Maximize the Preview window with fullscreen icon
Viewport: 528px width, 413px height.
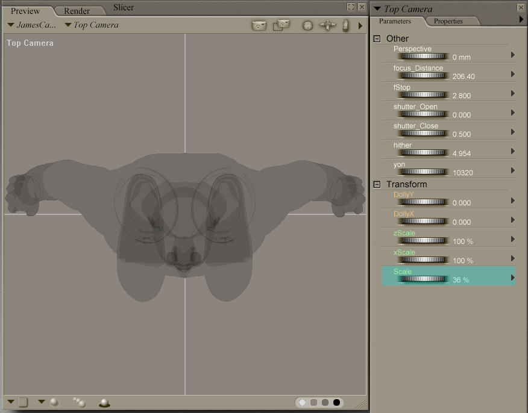(351, 7)
